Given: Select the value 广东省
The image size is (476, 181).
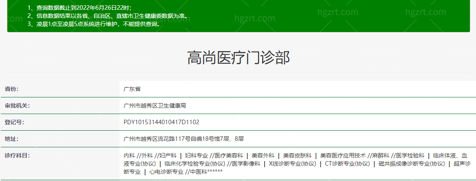Looking at the screenshot, I should 132,89.
